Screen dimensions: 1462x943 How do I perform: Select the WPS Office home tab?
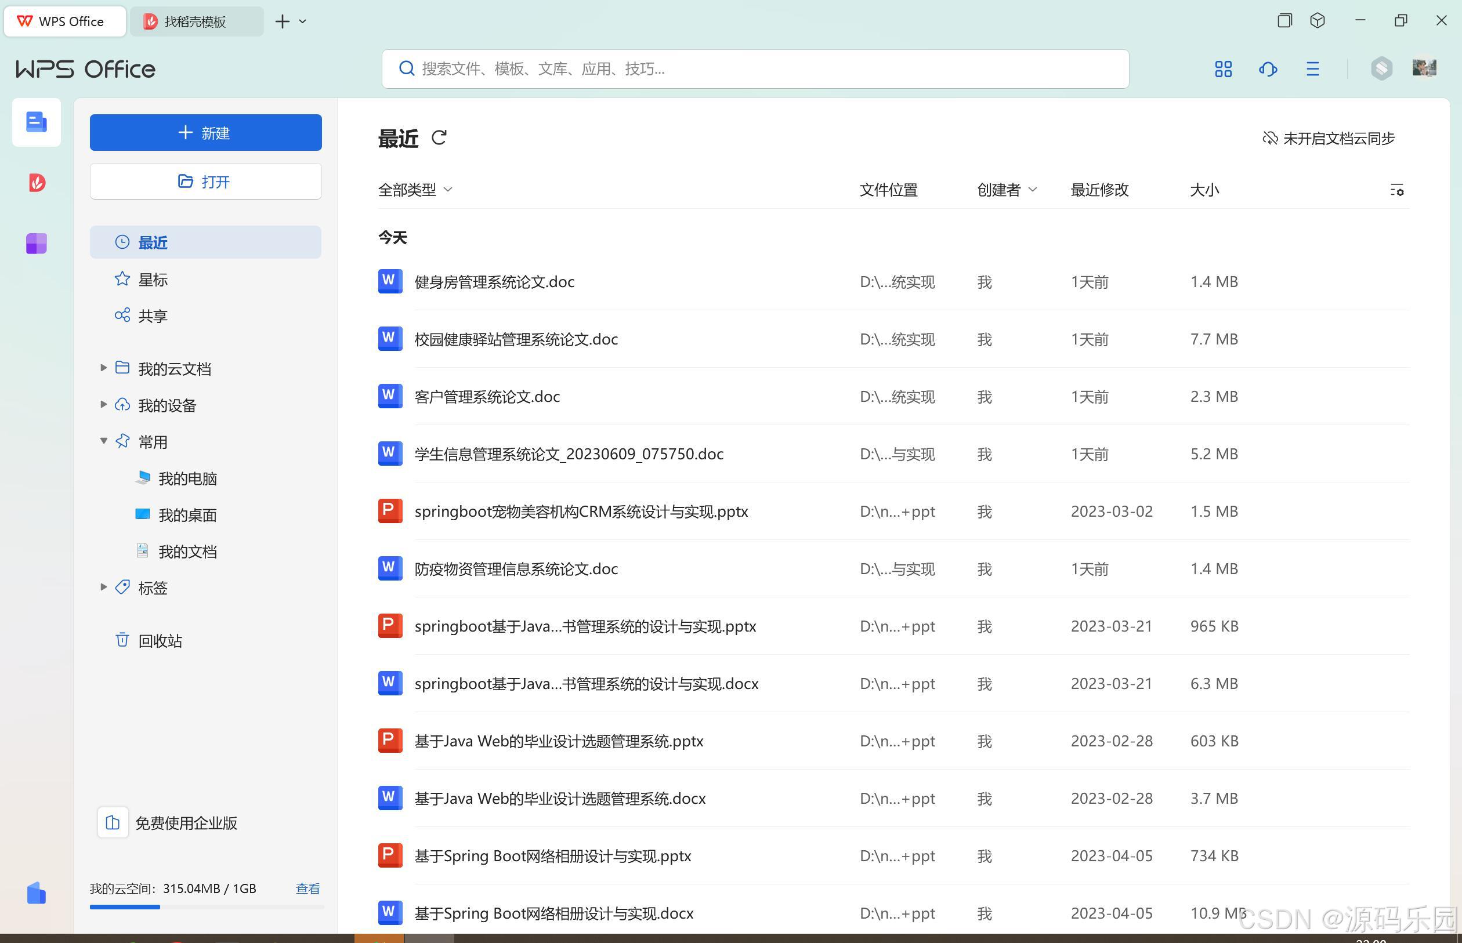[64, 21]
